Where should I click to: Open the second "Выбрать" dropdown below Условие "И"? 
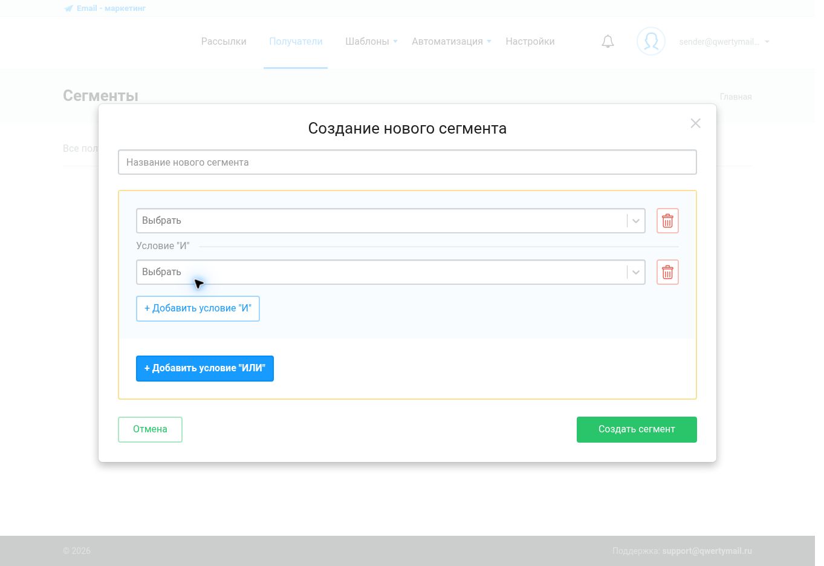pos(391,272)
